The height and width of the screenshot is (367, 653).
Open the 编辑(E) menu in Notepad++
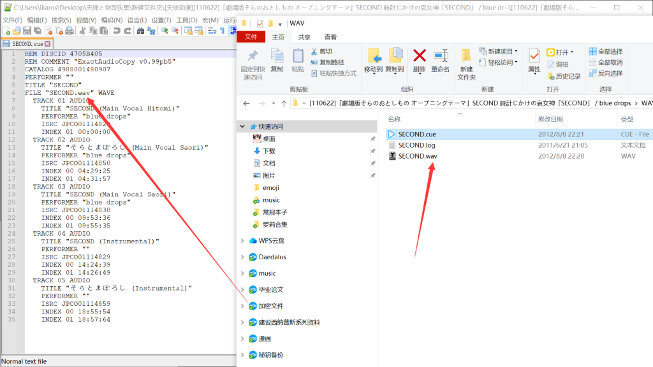click(x=37, y=20)
